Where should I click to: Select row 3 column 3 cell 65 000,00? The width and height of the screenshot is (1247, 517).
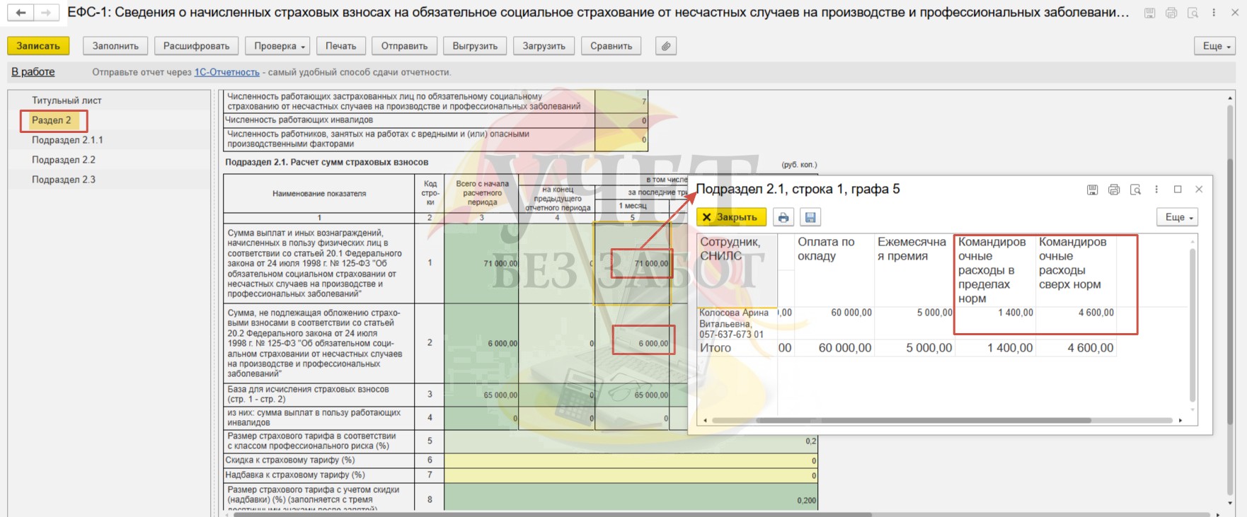click(481, 395)
